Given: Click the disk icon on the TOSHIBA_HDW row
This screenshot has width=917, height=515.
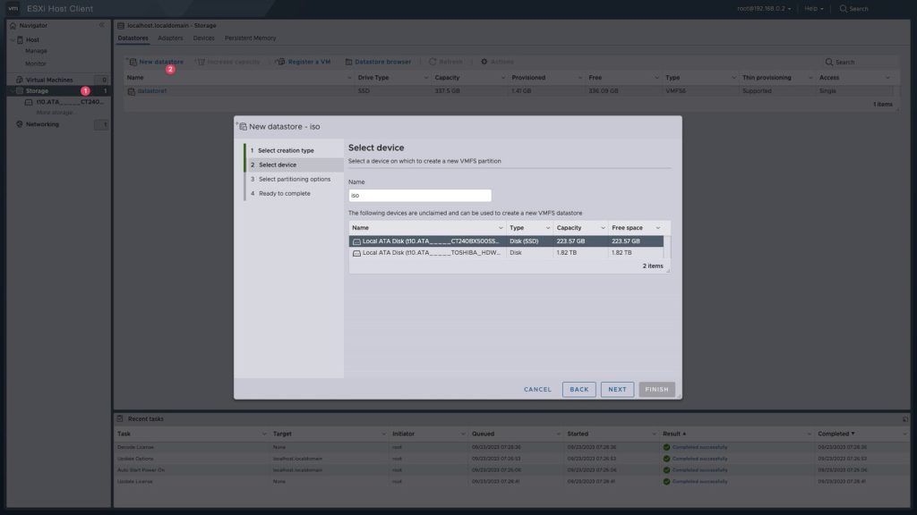Looking at the screenshot, I should pos(356,253).
